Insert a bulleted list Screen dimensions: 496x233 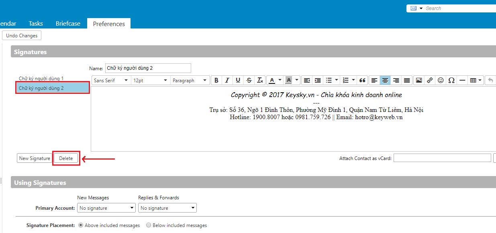point(329,80)
